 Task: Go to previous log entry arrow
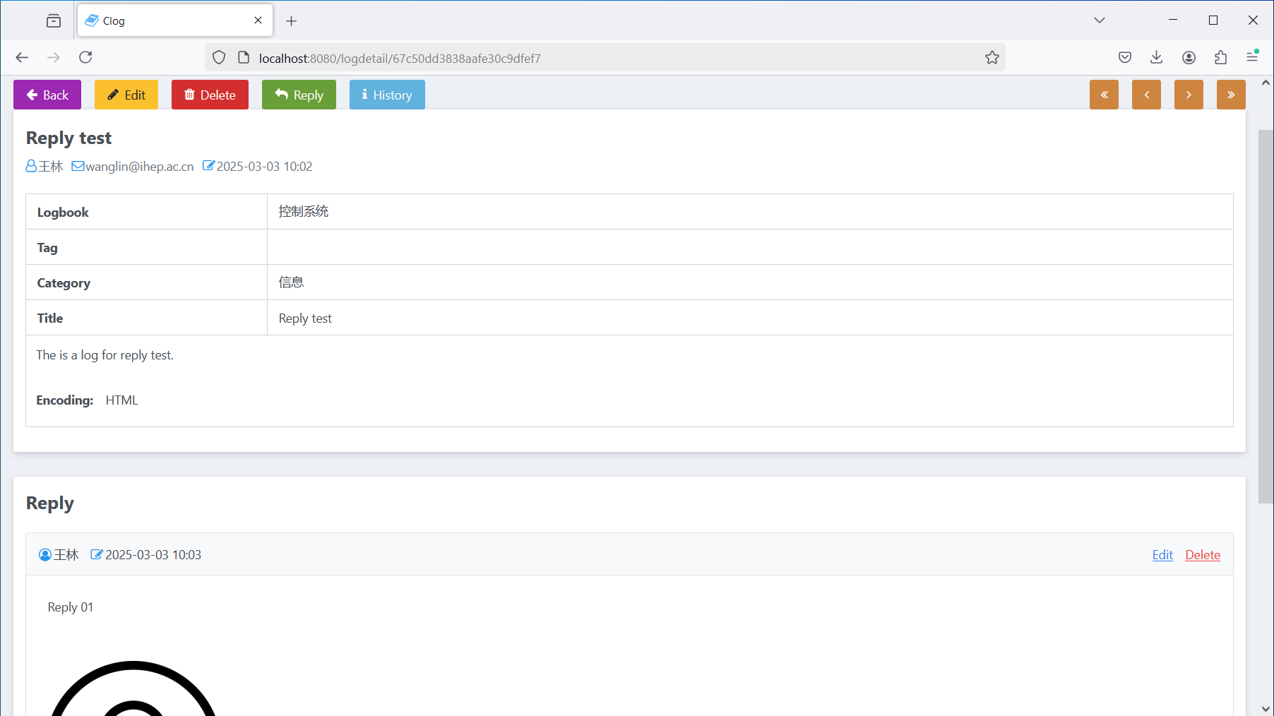(x=1146, y=95)
